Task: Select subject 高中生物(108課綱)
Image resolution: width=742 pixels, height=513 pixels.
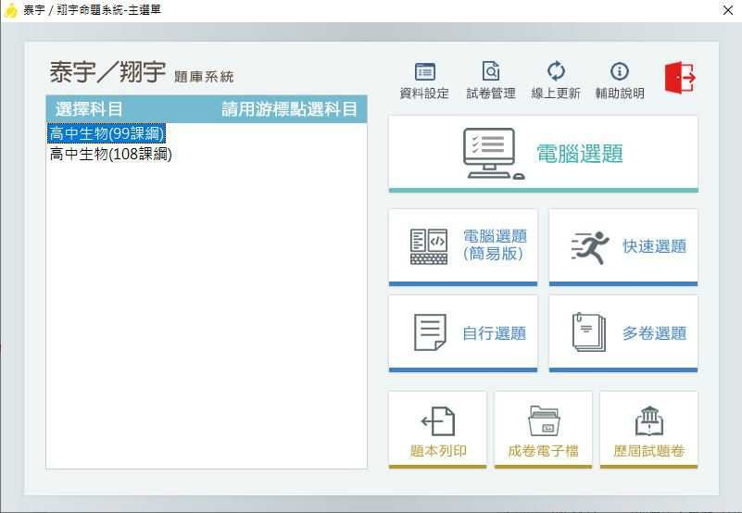Action: click(111, 154)
